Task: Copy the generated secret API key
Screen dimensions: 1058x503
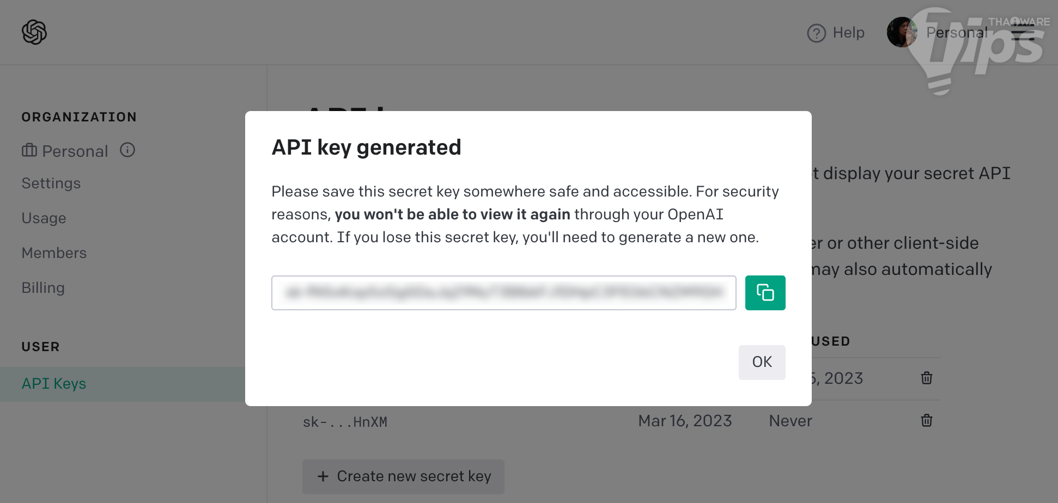Action: pos(765,293)
